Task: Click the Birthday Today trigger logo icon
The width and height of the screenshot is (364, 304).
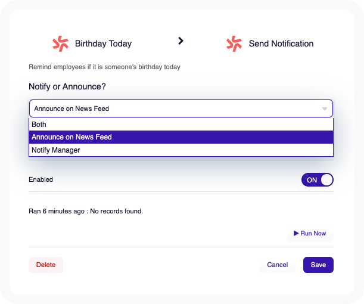Action: click(60, 44)
